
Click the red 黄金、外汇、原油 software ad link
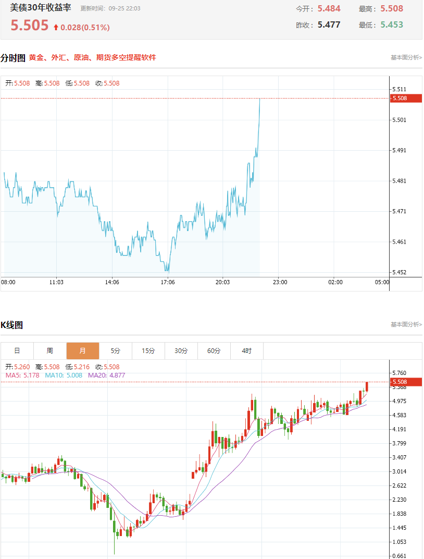92,57
